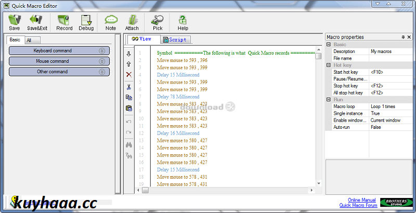The width and height of the screenshot is (416, 213).
Task: Collapse the Basic properties group
Action: pyautogui.click(x=329, y=45)
